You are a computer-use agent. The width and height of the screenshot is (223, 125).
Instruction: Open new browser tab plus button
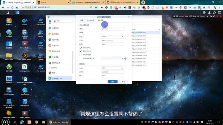coord(143,2)
